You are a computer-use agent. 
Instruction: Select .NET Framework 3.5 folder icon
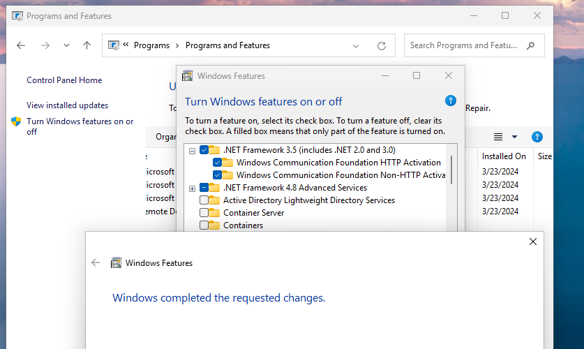tap(214, 150)
